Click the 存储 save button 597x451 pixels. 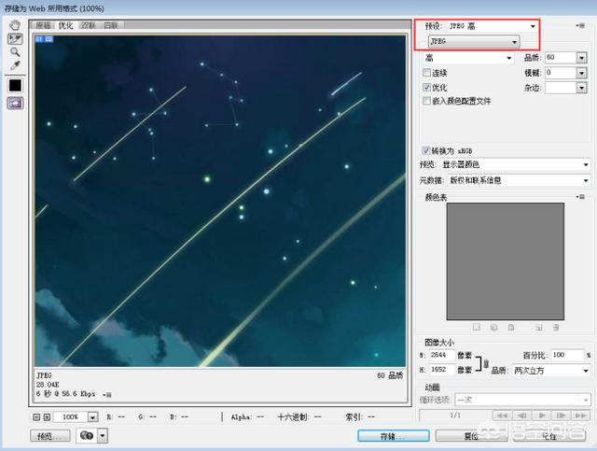click(394, 436)
